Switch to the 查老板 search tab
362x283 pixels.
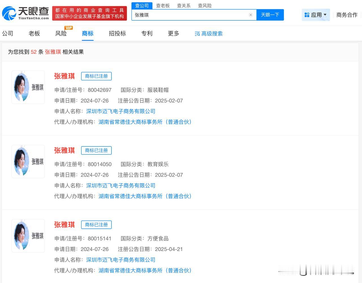coord(163,6)
